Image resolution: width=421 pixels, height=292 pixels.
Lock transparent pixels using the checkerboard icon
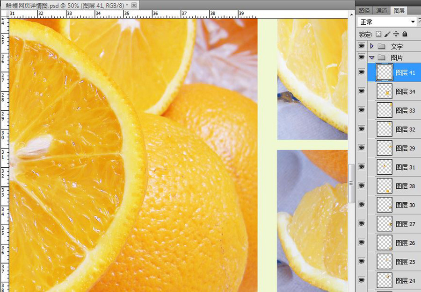click(x=378, y=34)
